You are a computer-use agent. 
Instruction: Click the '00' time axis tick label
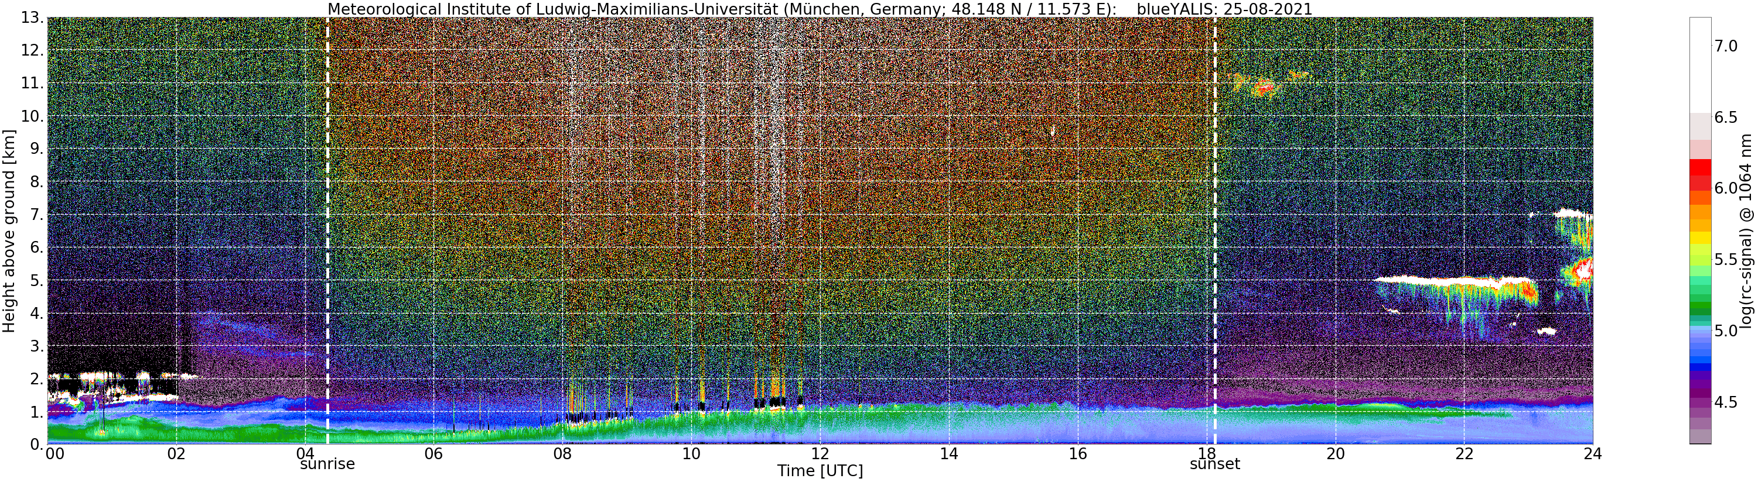(x=54, y=453)
